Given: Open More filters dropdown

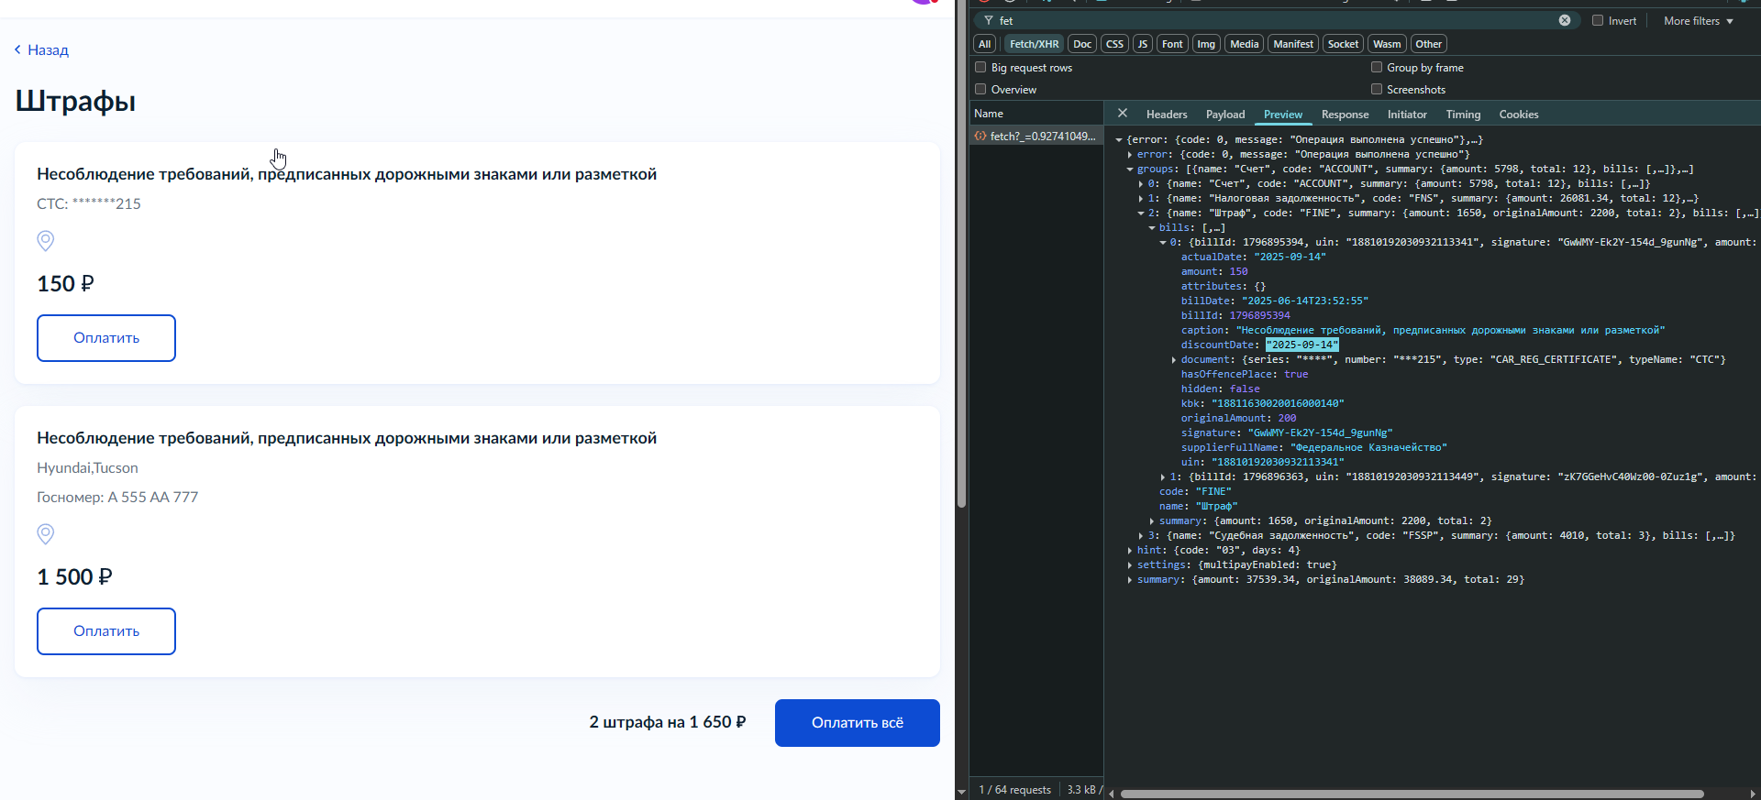Looking at the screenshot, I should [1699, 20].
